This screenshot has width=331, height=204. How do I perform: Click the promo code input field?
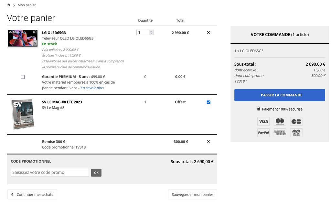pyautogui.click(x=50, y=172)
